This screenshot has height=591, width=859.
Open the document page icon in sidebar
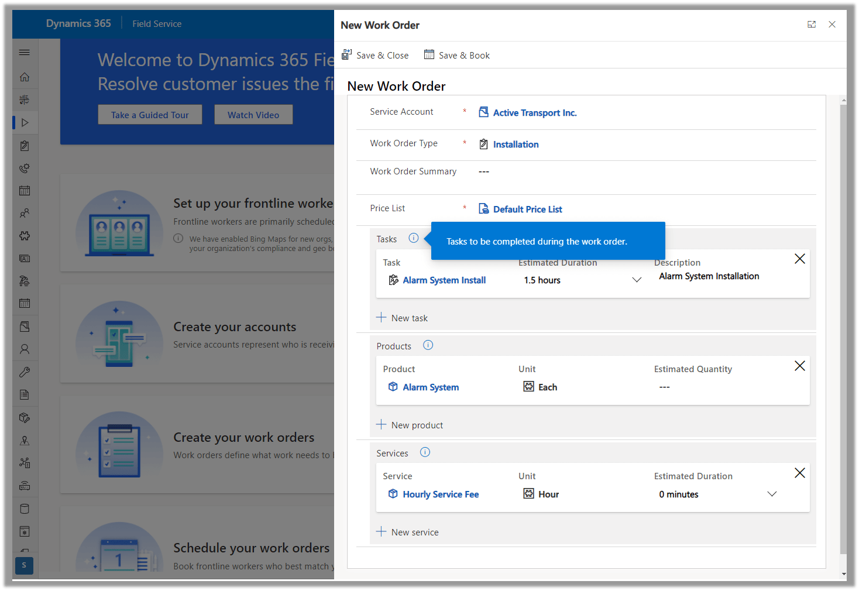click(25, 395)
